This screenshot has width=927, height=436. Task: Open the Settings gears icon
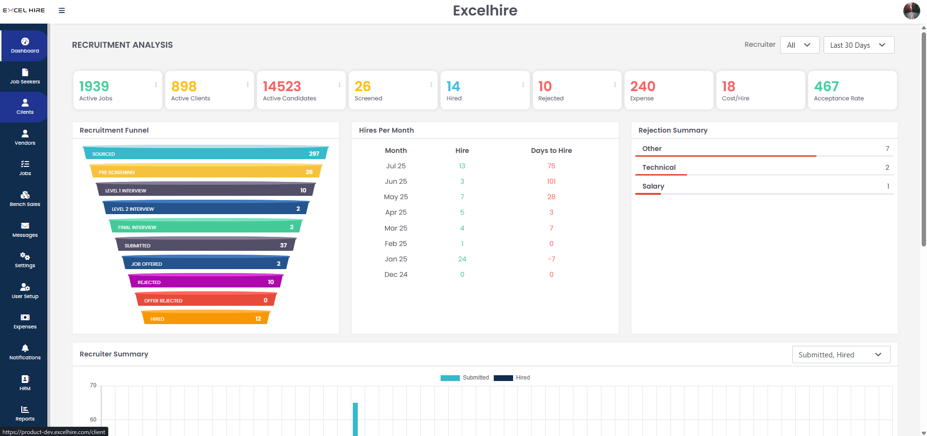(25, 256)
